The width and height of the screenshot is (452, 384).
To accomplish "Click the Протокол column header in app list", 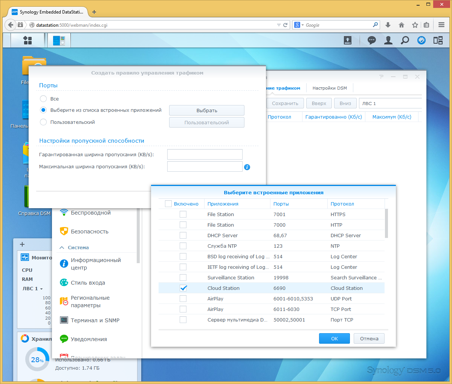I will 356,204.
